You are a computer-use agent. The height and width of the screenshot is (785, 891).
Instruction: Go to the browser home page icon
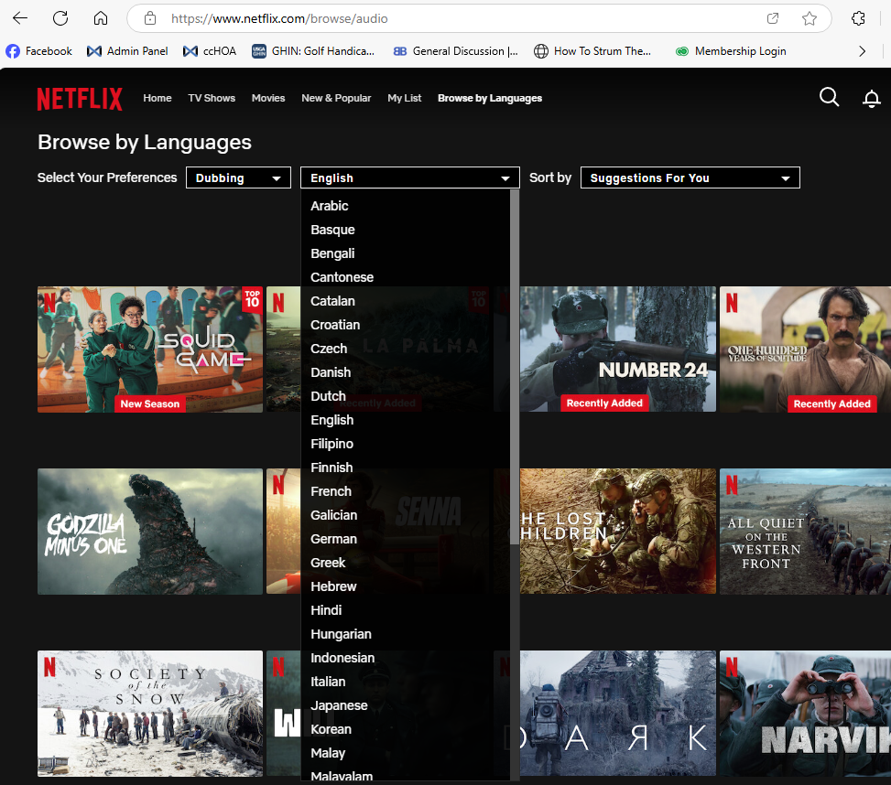(101, 18)
